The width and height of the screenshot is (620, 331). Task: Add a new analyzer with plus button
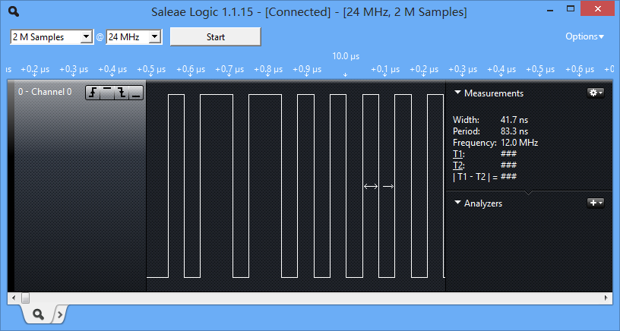point(596,203)
